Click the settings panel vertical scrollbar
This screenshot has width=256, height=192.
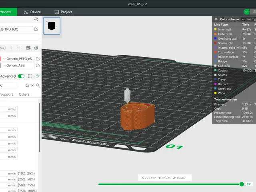click(x=40, y=127)
